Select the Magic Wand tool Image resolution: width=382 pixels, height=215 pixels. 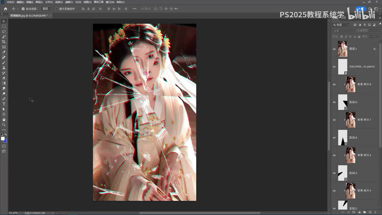[x=4, y=37]
